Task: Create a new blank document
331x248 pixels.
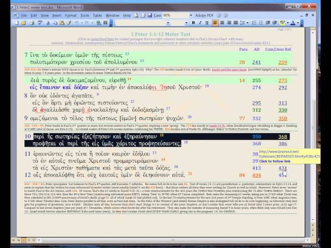Action: coord(17,23)
